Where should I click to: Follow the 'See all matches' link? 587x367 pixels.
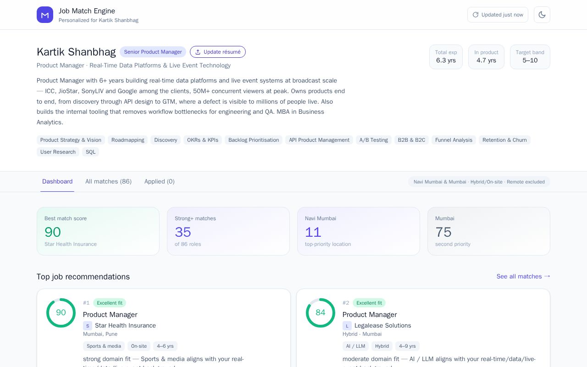(x=523, y=276)
